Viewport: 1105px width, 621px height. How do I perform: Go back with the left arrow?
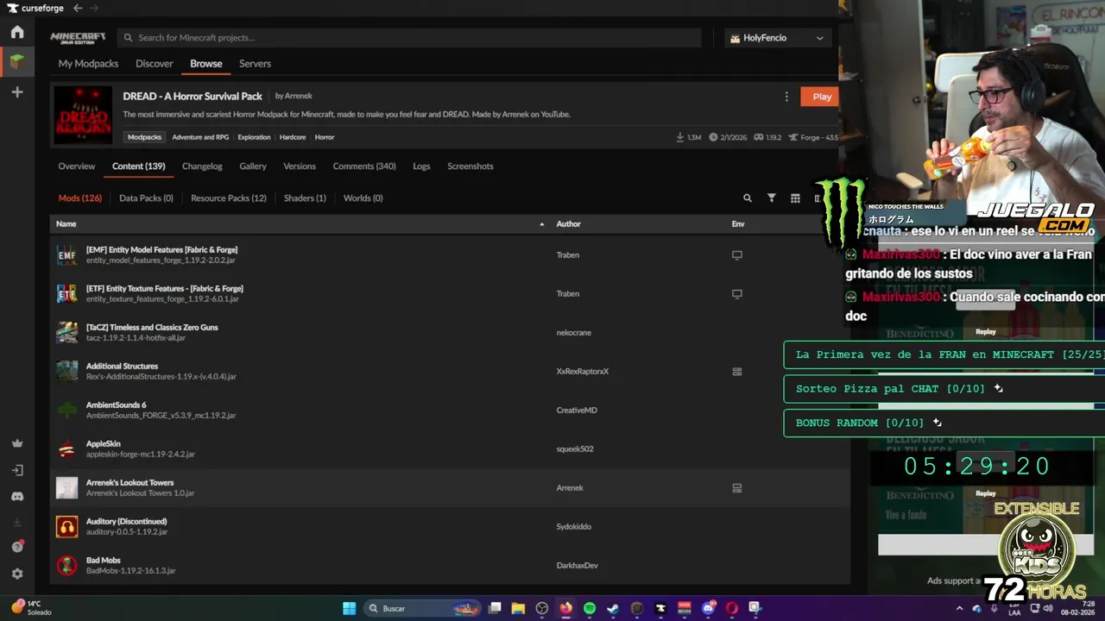78,8
